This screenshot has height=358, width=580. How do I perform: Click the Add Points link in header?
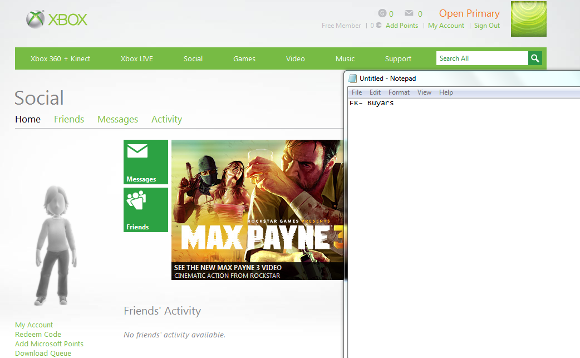point(402,26)
